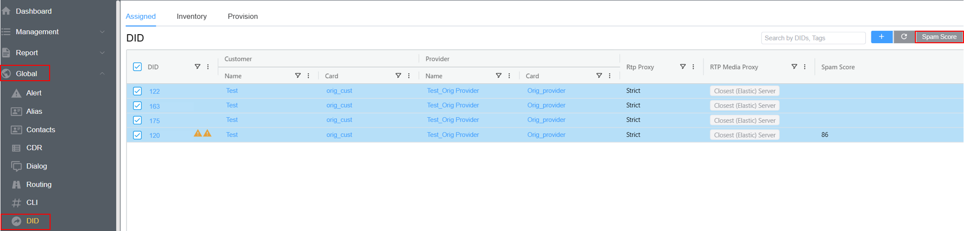
Task: Click Strict value in row 163
Action: 633,105
